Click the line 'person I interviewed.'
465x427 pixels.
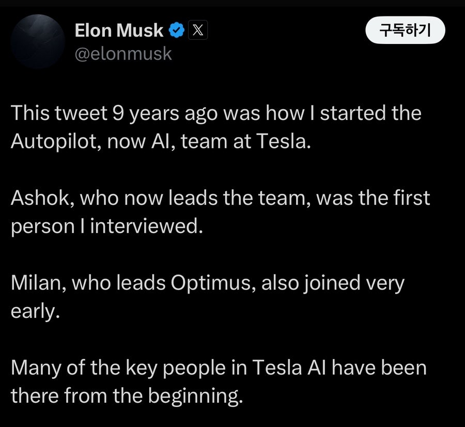pos(107,226)
